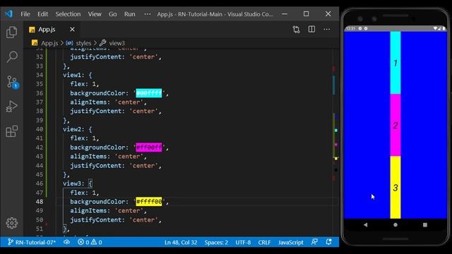Screen dimensions: 452x254
Task: Tap the cyan view labeled 1 in emulator
Action: click(395, 63)
